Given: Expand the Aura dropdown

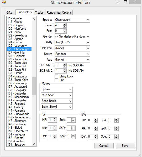Looking at the screenshot, I should point(72,60).
